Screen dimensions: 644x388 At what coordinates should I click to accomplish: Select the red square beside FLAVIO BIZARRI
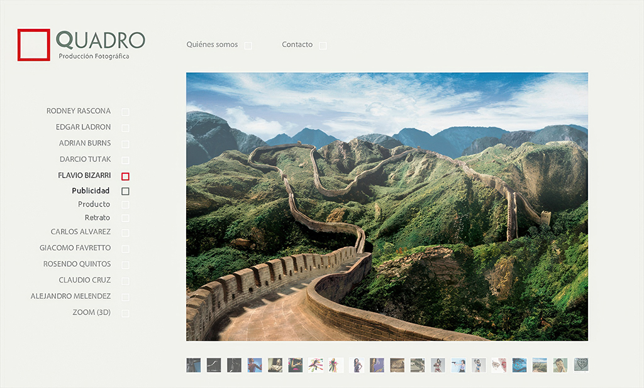pos(125,176)
